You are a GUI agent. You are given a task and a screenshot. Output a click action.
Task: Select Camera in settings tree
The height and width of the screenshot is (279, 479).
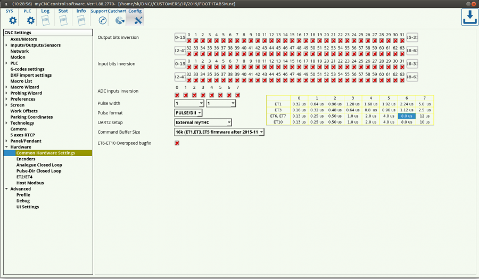(x=18, y=129)
